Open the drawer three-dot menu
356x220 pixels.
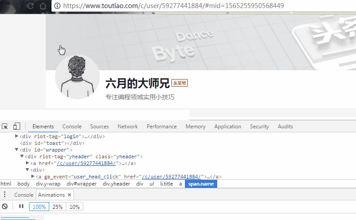[x=4, y=195]
